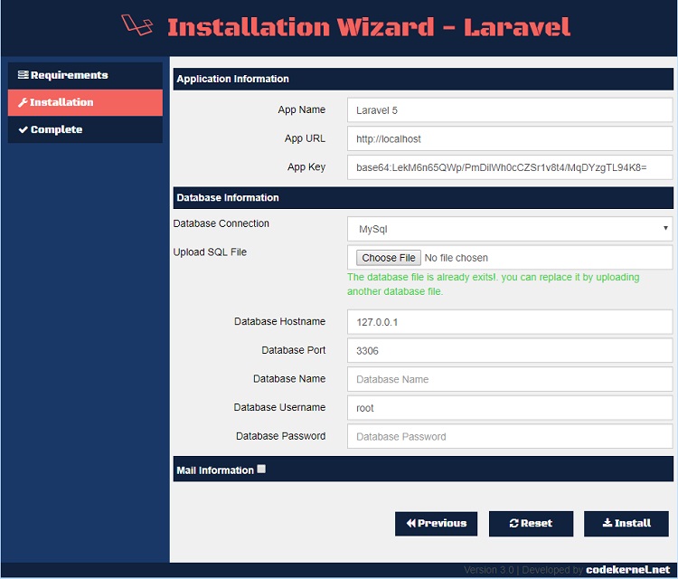This screenshot has width=678, height=579.
Task: Open the codekernel.net link
Action: click(x=628, y=570)
